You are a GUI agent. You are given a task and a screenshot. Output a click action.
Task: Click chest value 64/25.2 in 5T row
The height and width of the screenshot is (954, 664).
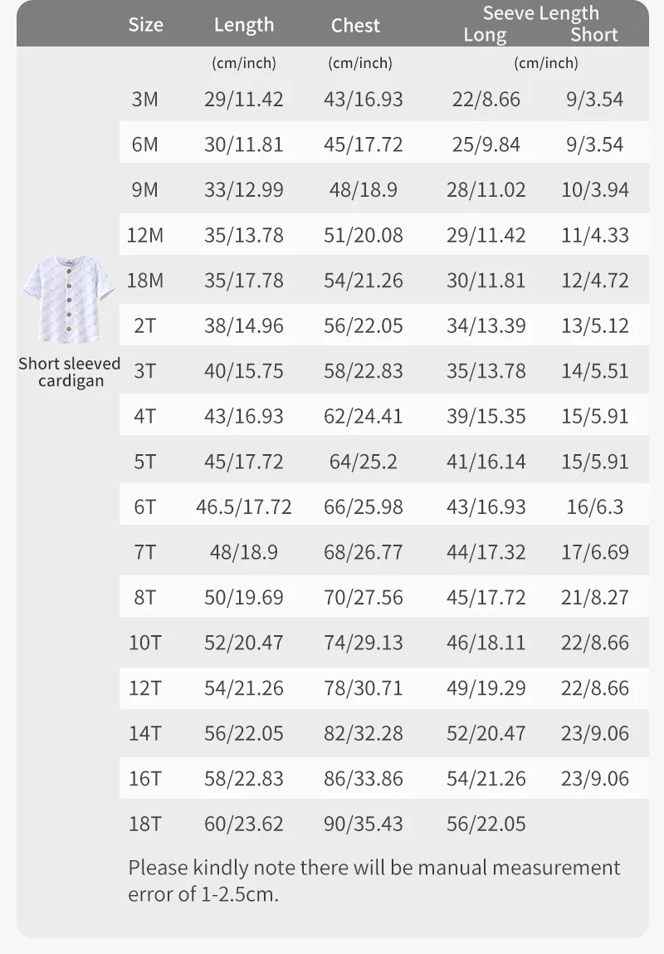click(363, 462)
